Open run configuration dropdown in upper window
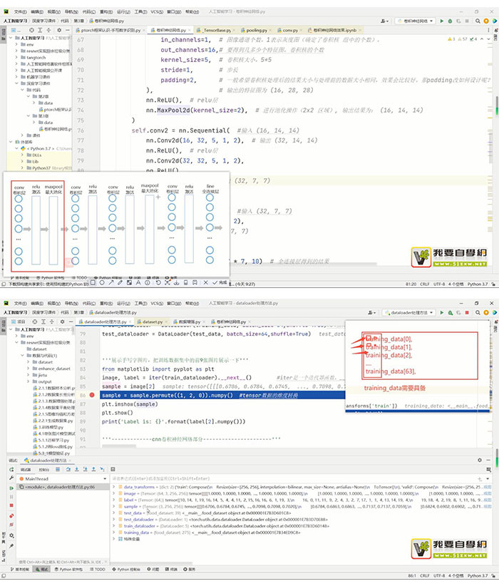499x586 pixels. [416, 21]
